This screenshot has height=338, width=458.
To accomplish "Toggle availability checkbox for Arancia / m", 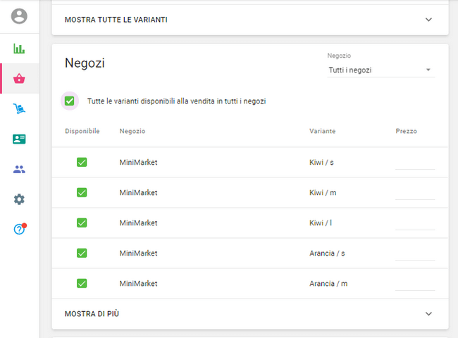I will [82, 283].
